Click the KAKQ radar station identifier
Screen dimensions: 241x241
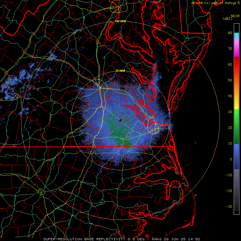pyautogui.click(x=157, y=239)
